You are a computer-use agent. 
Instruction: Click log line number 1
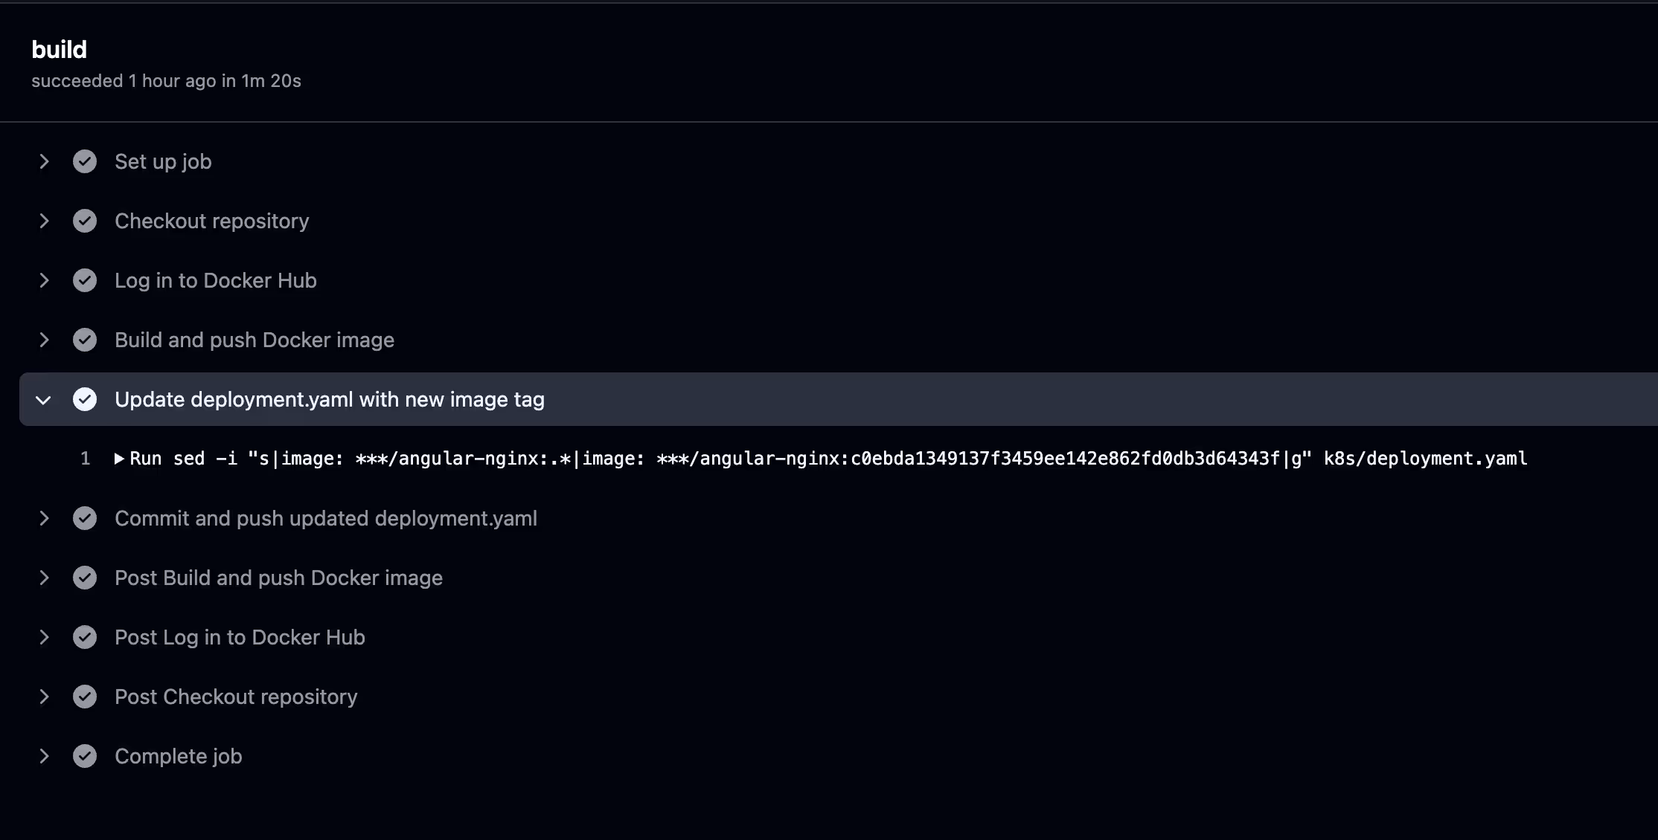tap(86, 459)
